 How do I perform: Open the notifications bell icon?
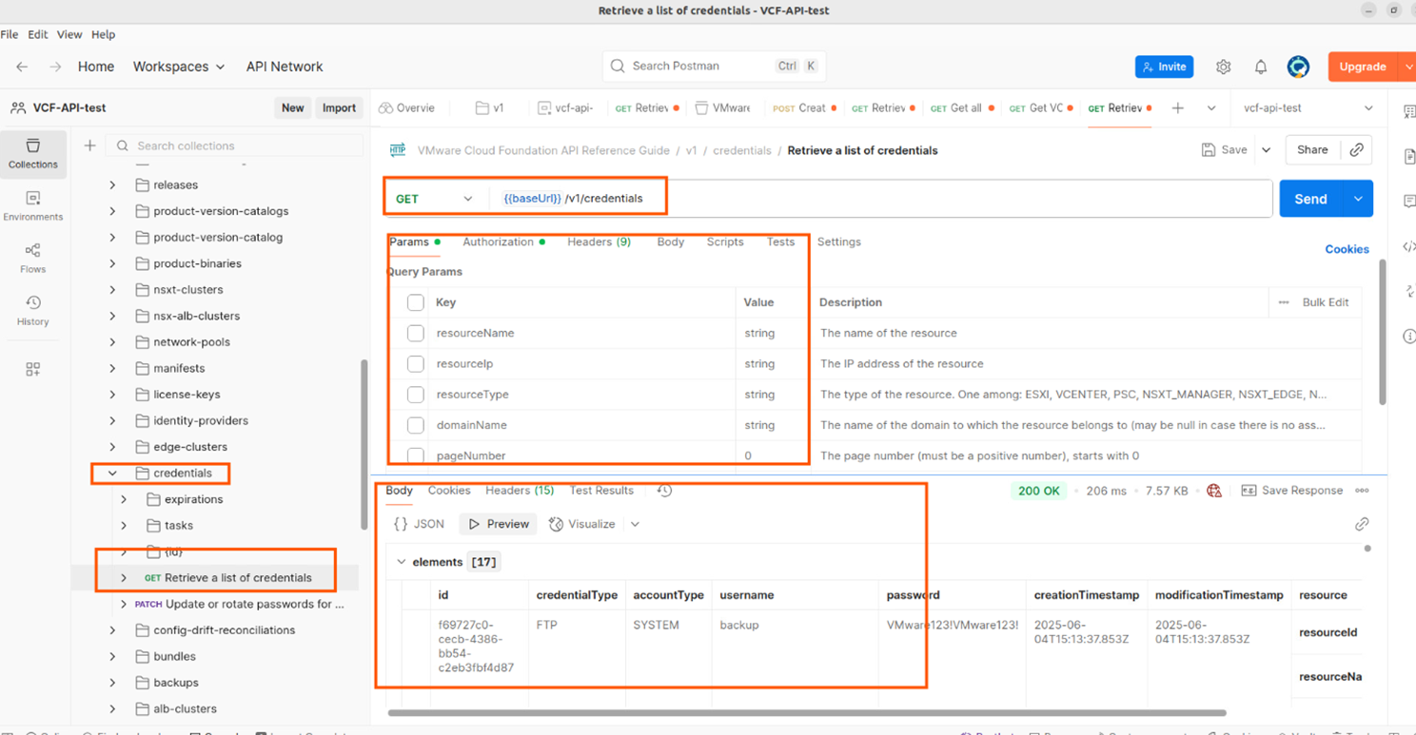point(1261,67)
